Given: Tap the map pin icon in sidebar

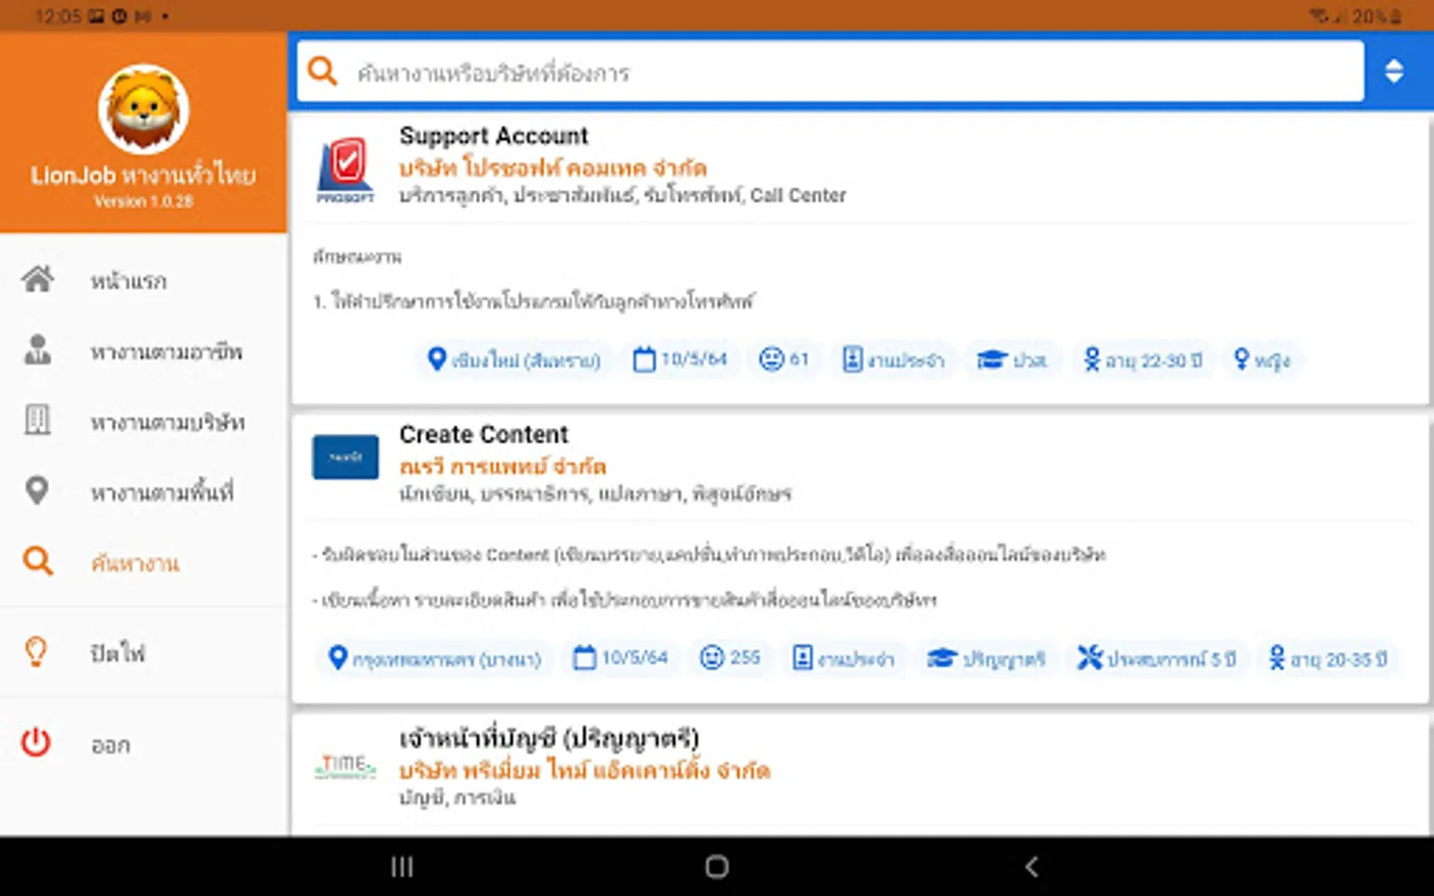Looking at the screenshot, I should click(37, 491).
